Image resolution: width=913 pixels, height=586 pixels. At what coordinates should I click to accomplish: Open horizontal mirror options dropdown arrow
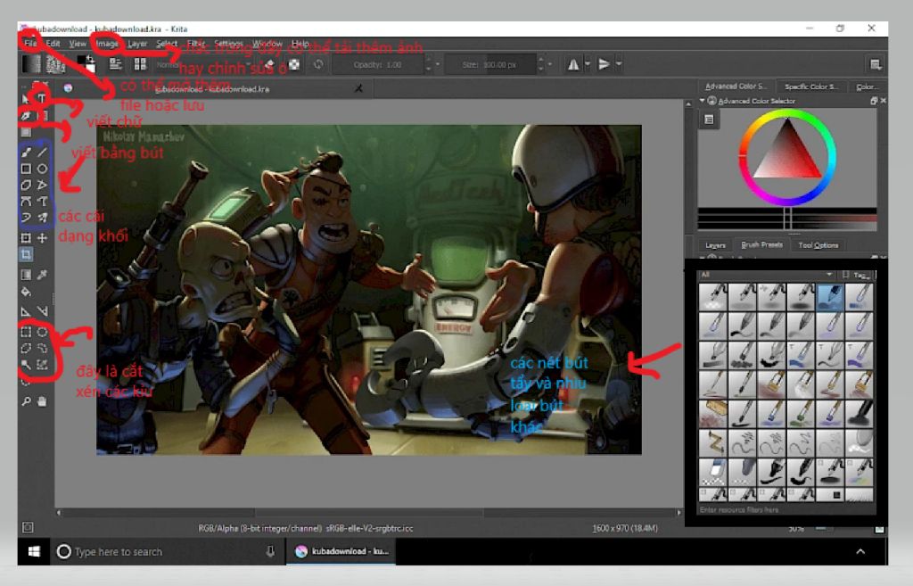(588, 64)
